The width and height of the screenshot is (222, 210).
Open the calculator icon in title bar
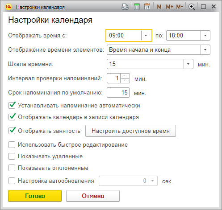tap(137, 7)
